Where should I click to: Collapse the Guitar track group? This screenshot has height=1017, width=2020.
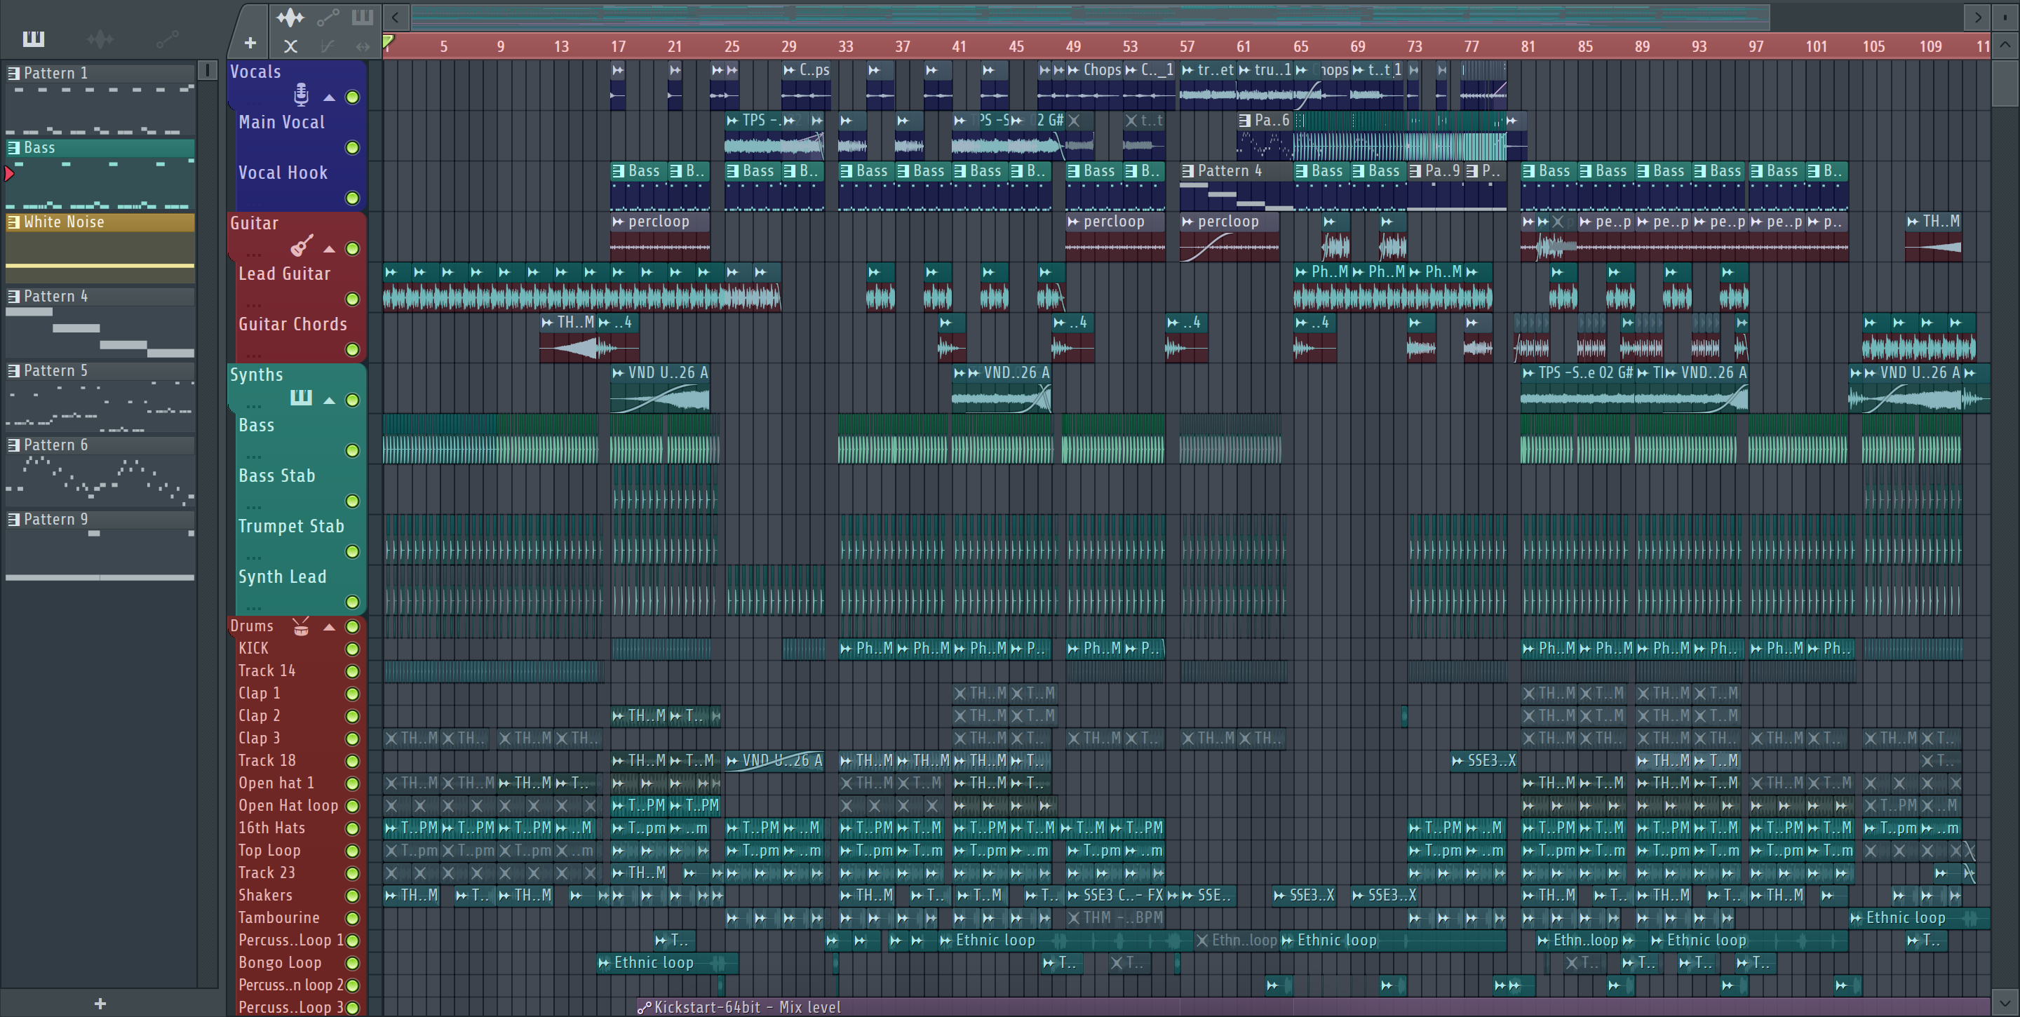point(330,250)
